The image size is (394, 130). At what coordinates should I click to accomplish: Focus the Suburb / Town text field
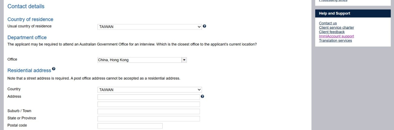149,112
